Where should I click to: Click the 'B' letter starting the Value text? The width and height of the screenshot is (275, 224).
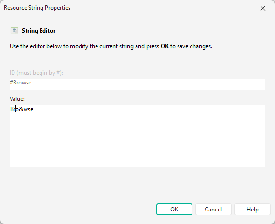(x=12, y=109)
